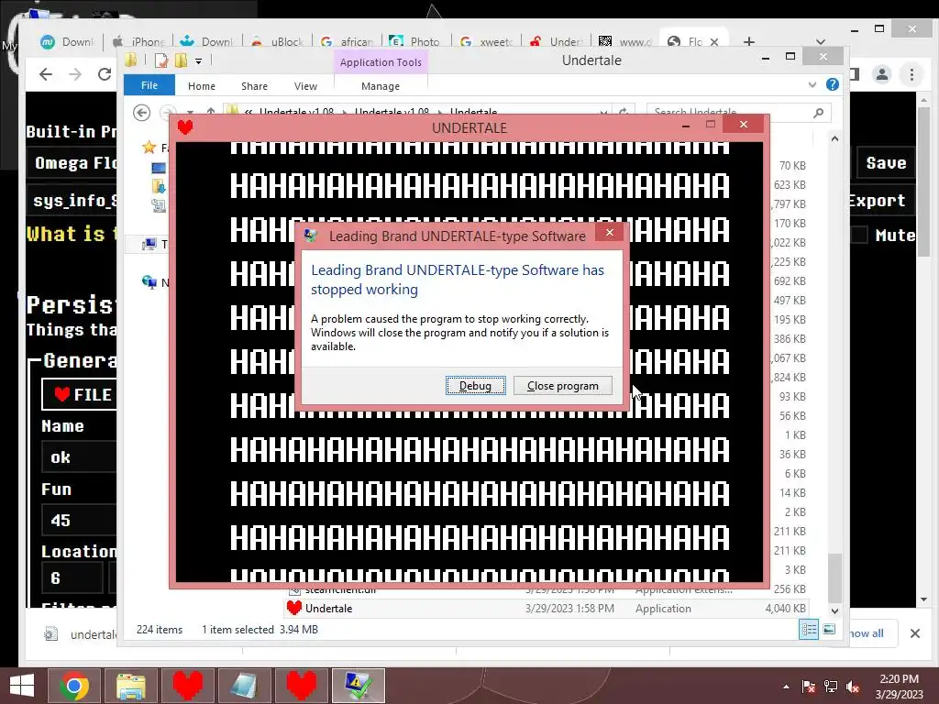Switch Explorer to details view icon
Viewport: 939px width, 704px height.
coord(809,629)
